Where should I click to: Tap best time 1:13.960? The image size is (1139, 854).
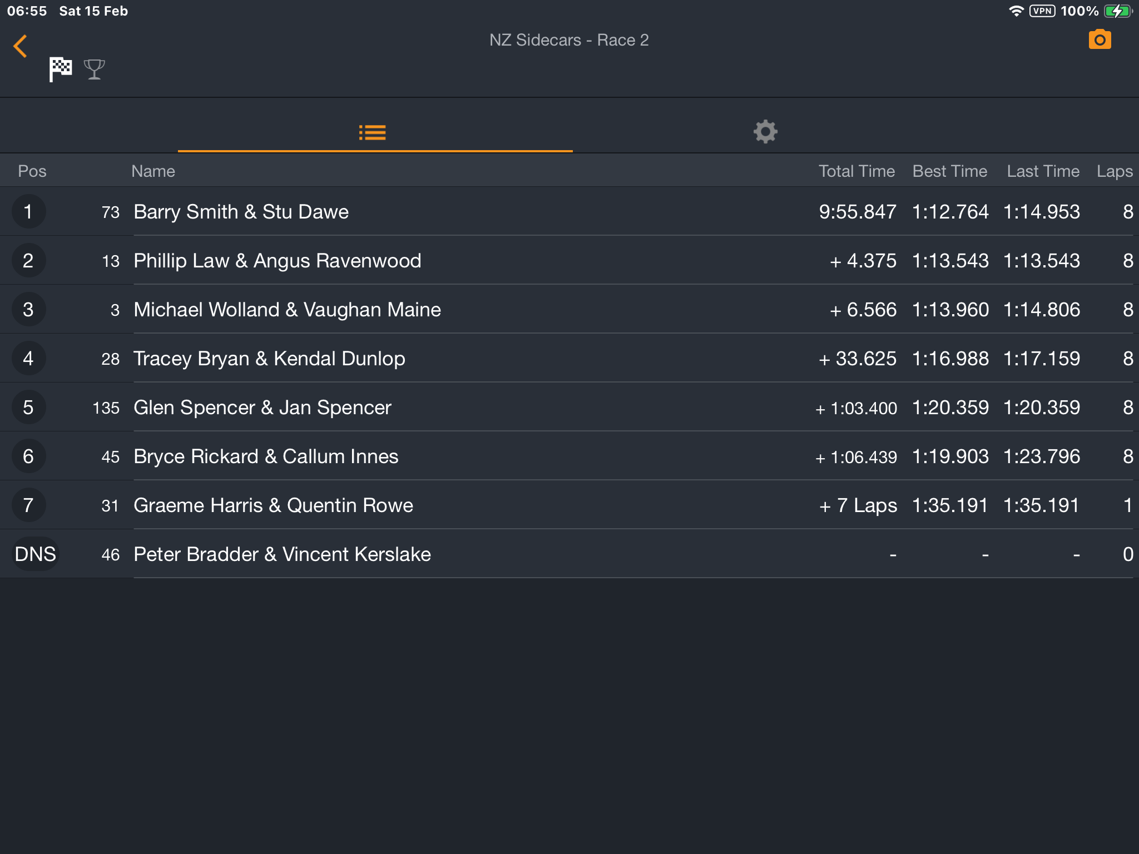click(950, 310)
